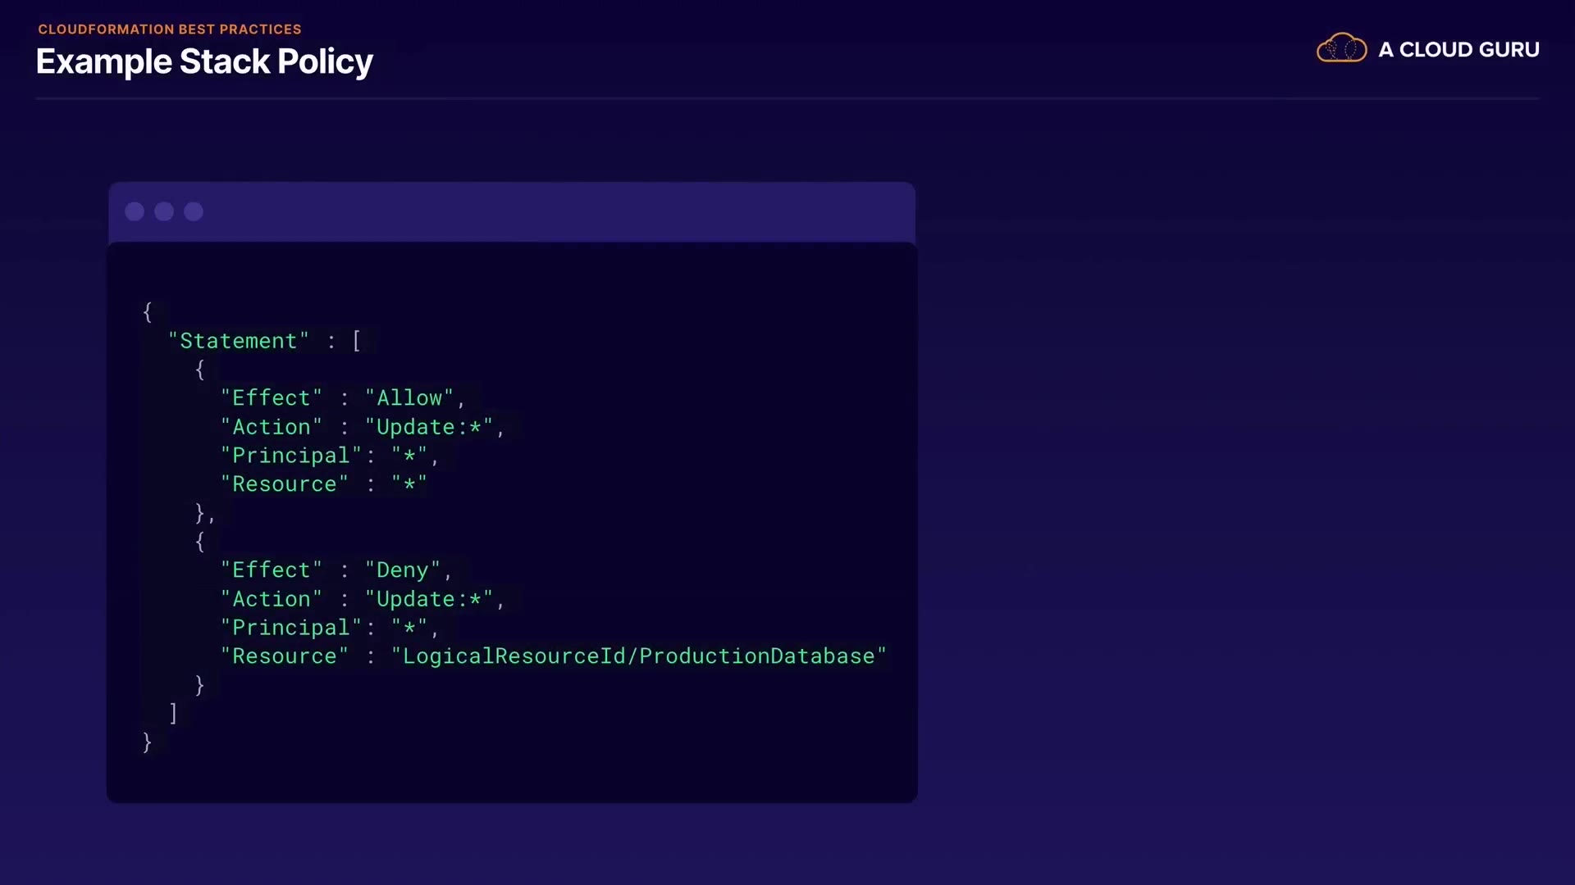The height and width of the screenshot is (885, 1575).
Task: Click the "Deny" effect value
Action: pyautogui.click(x=403, y=570)
